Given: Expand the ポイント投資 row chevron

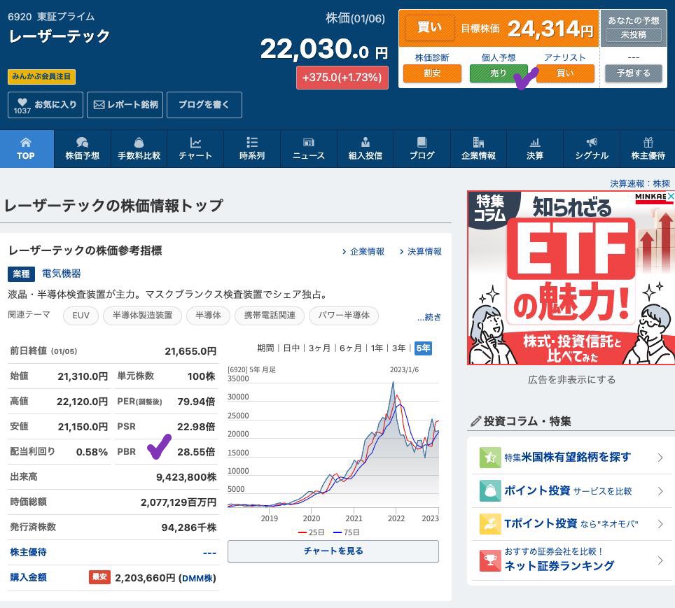Looking at the screenshot, I should 660,491.
